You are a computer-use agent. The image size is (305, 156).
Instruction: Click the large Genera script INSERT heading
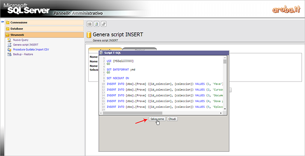[x=118, y=35]
